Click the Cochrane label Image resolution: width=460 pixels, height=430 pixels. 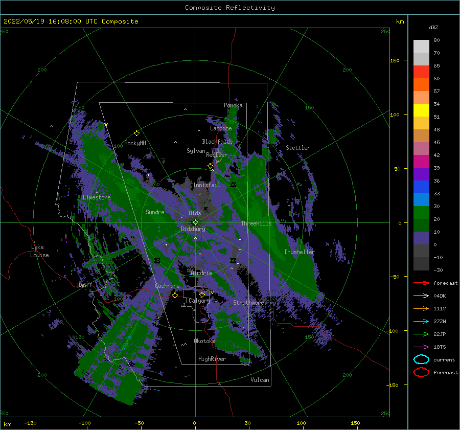[x=167, y=286]
